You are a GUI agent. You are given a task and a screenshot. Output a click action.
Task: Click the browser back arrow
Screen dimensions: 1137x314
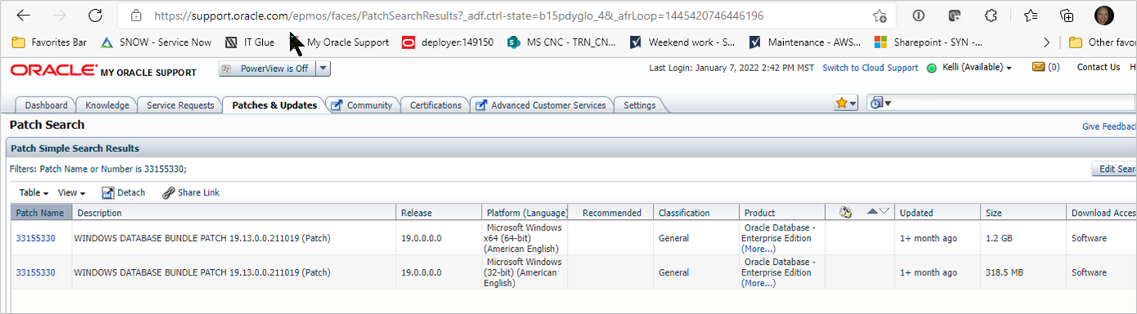click(x=24, y=16)
